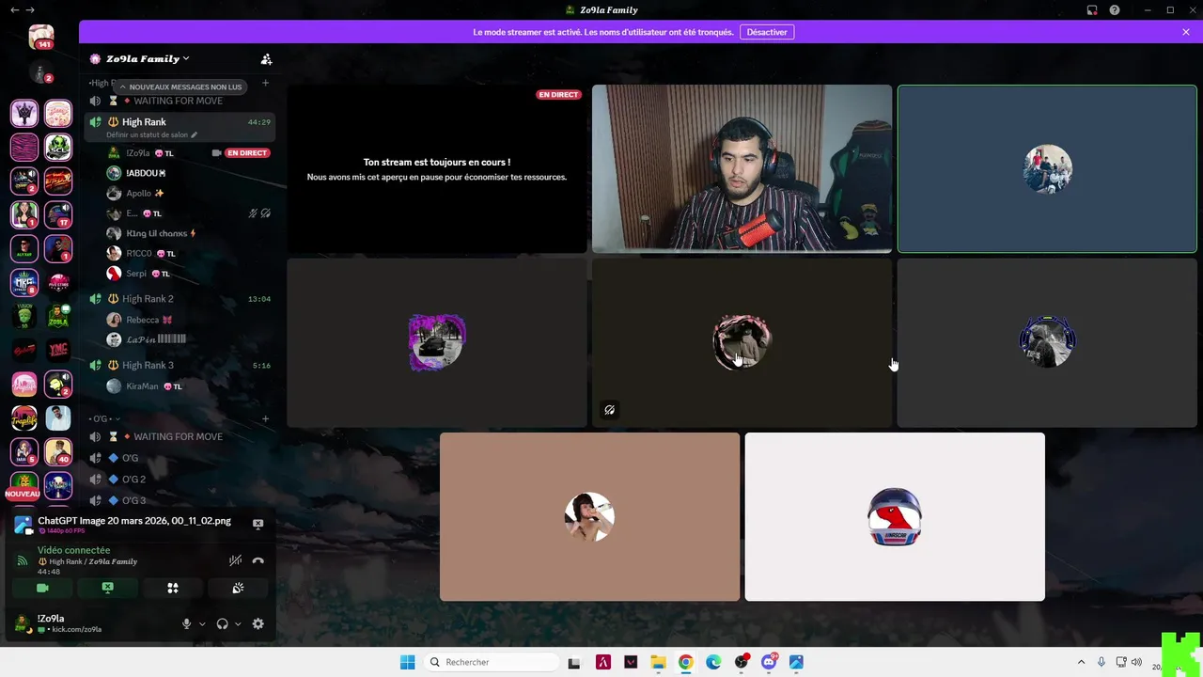
Task: Open the SCL server icon
Action: click(58, 147)
